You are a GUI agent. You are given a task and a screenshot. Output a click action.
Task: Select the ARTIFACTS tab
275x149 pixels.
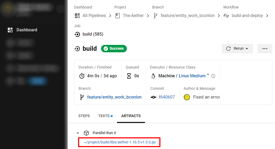click(x=131, y=116)
